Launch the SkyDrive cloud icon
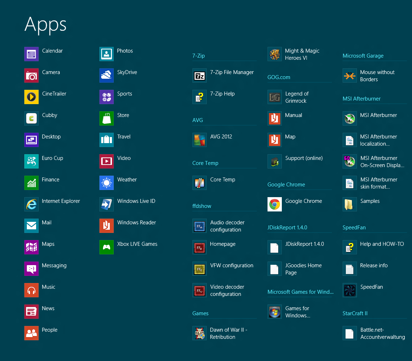 tap(107, 75)
